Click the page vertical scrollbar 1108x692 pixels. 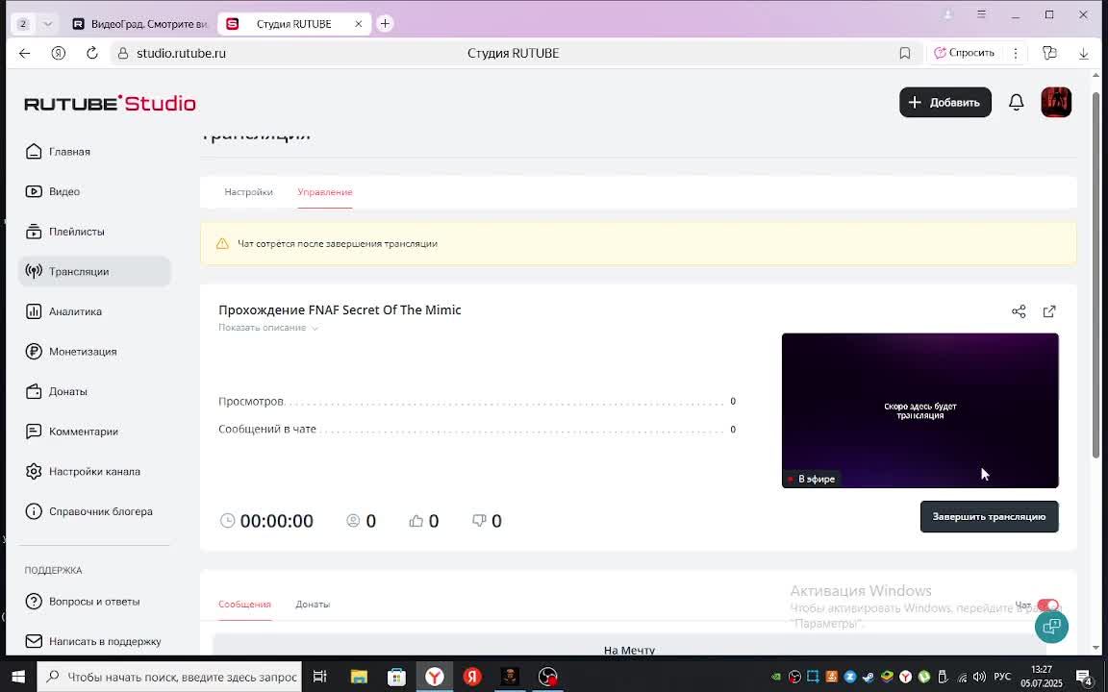(1096, 276)
